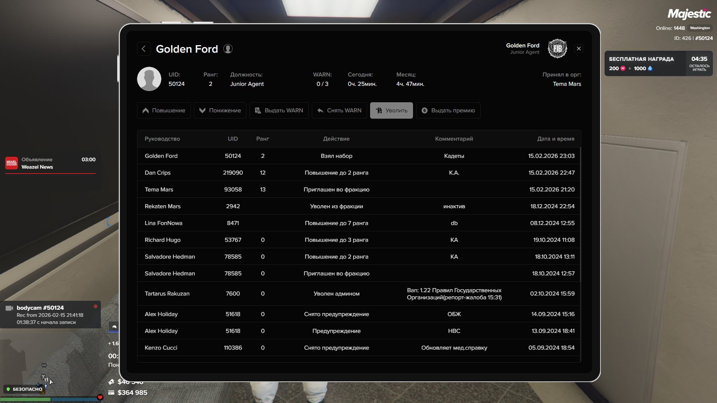The image size is (717, 403).
Task: Click the Дата и время column header
Action: click(x=555, y=139)
